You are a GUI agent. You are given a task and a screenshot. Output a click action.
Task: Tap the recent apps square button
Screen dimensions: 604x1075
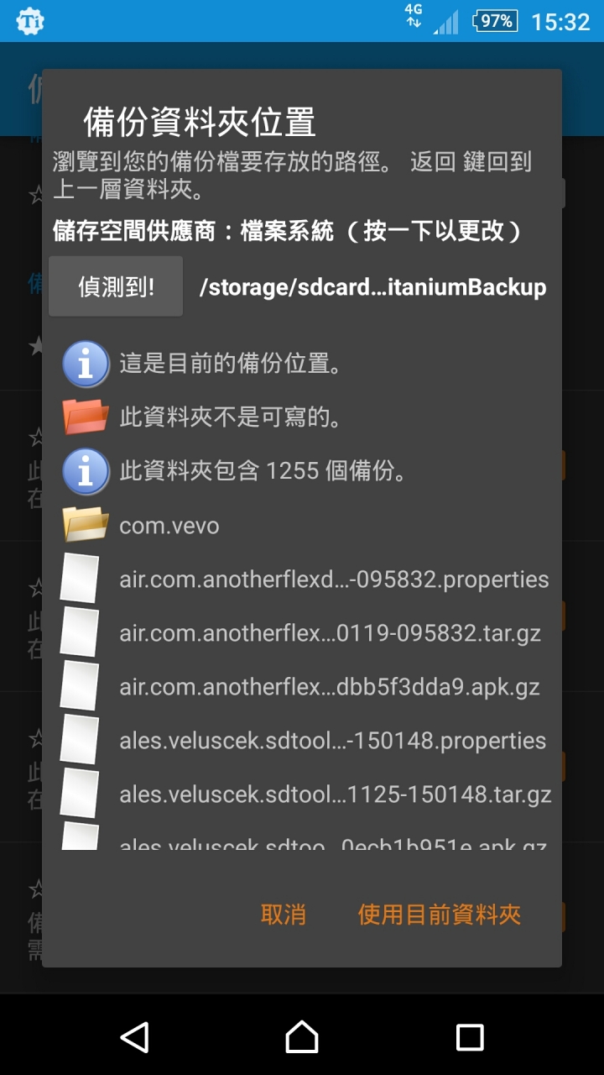[x=470, y=1037]
